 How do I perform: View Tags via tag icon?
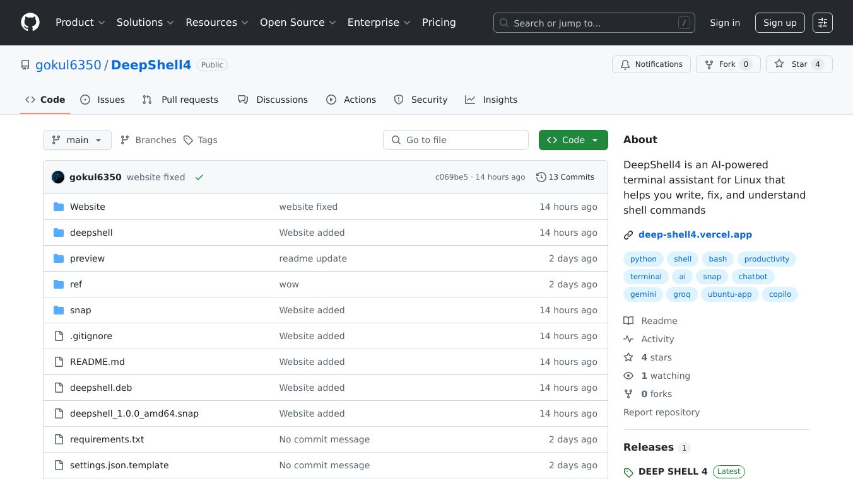189,140
